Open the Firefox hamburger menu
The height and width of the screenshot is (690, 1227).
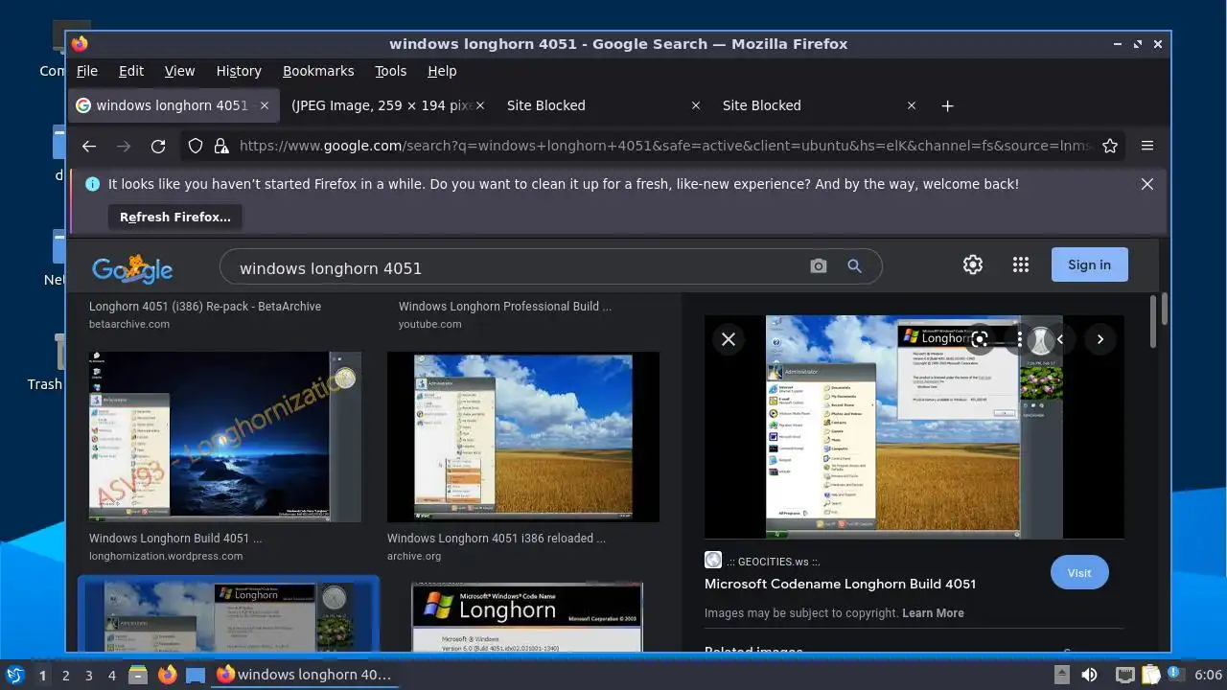1147,146
